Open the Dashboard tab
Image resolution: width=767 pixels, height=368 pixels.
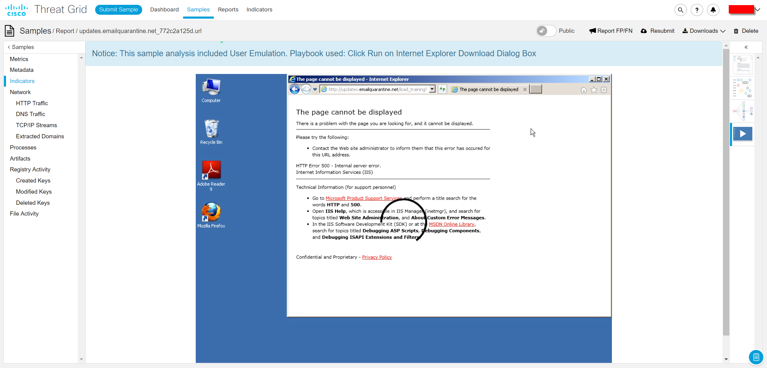164,10
